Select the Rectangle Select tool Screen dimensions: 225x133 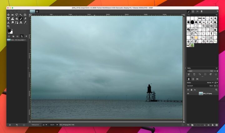(12, 15)
